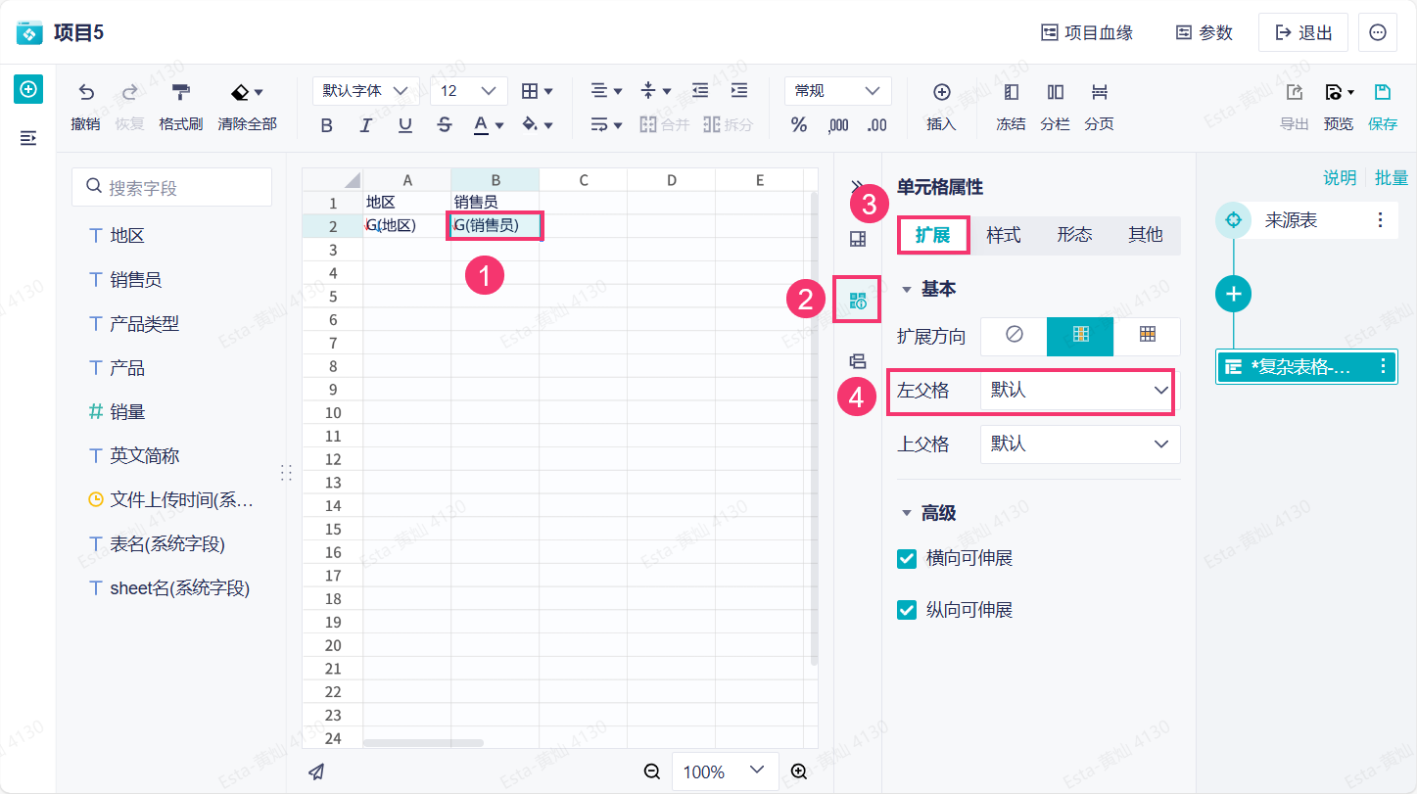Open the borders dropdown
1417x794 pixels.
[x=537, y=90]
